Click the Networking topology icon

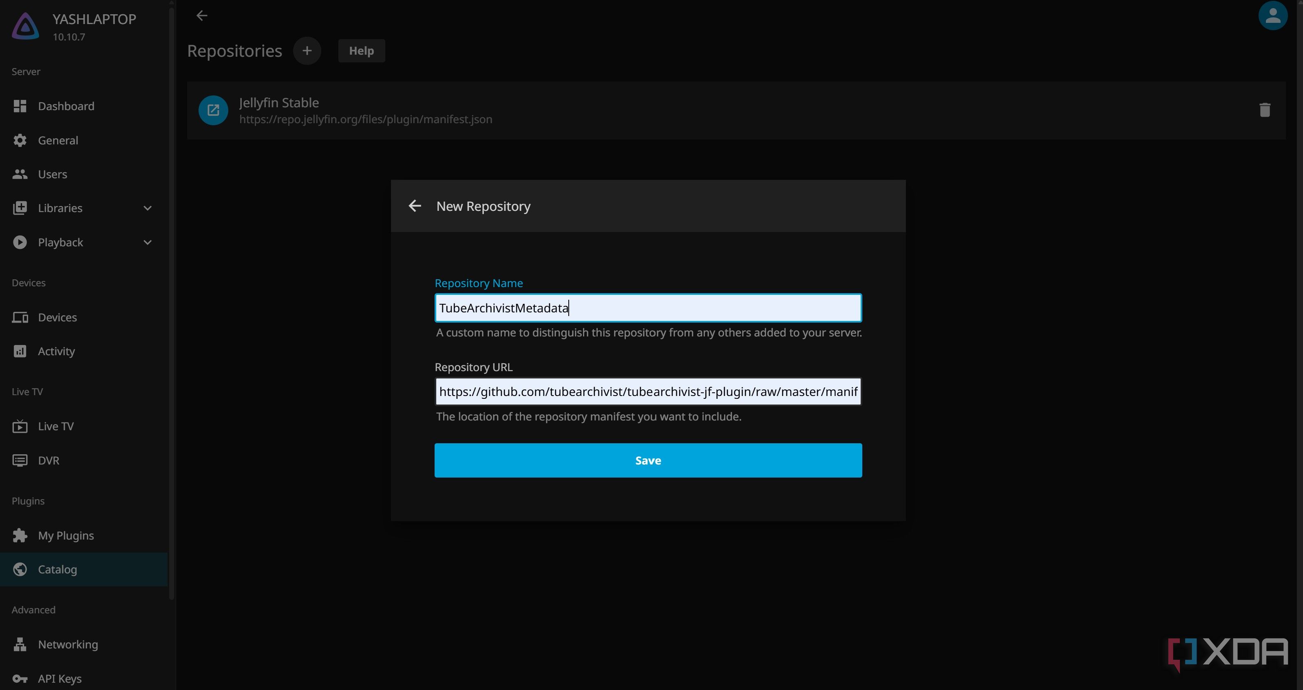click(x=20, y=644)
